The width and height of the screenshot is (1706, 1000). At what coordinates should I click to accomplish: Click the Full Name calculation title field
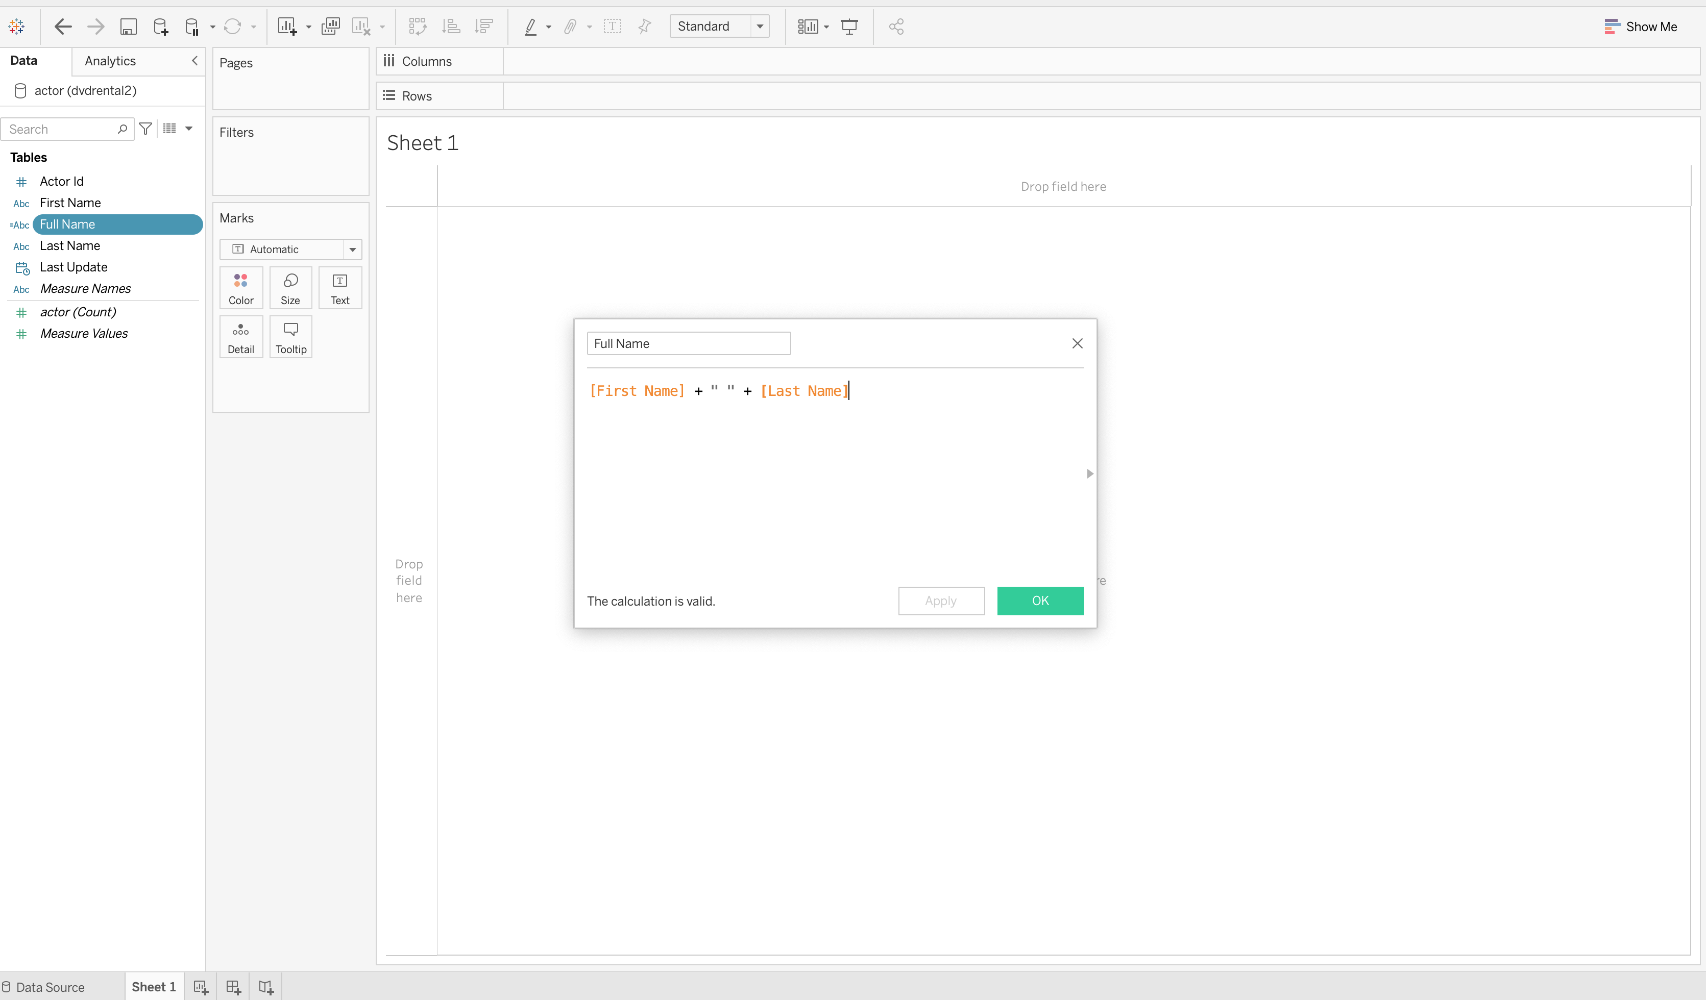(x=688, y=344)
